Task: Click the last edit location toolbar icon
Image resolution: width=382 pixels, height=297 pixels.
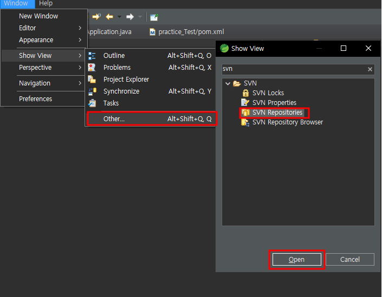Action: 96,17
